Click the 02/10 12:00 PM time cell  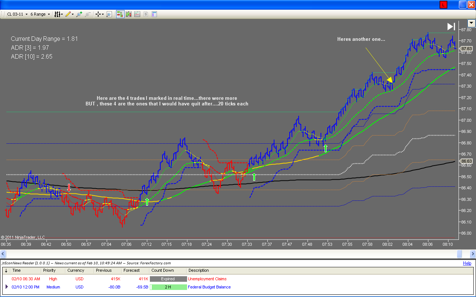[26, 287]
